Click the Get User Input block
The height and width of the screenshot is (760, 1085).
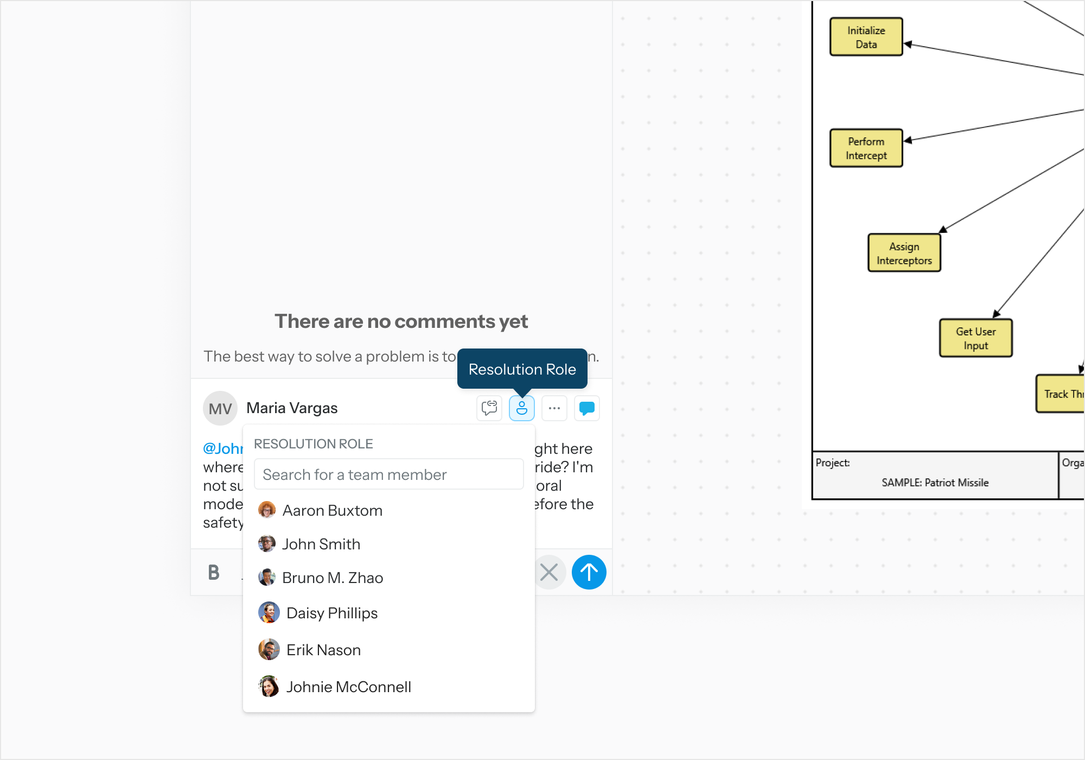coord(975,338)
